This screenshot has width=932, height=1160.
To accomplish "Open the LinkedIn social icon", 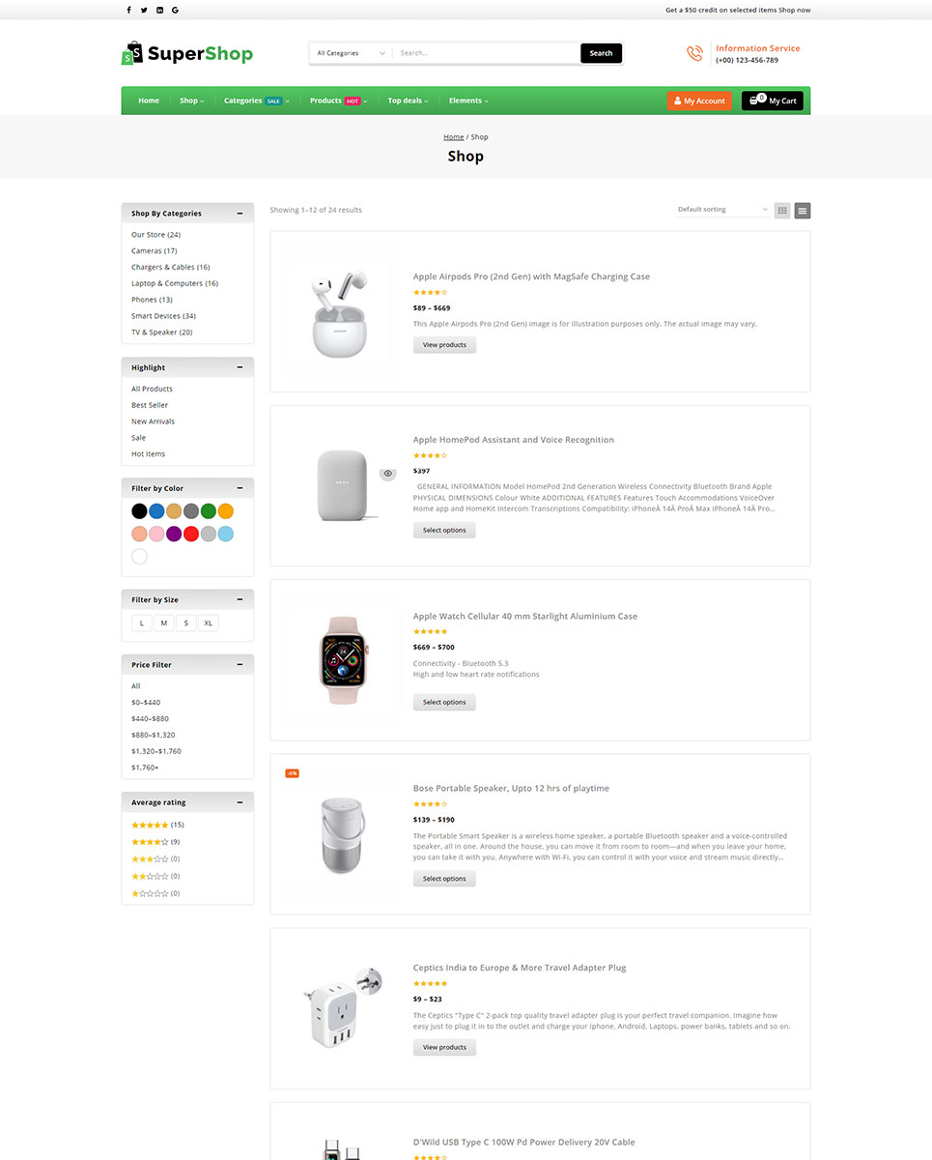I will point(159,10).
